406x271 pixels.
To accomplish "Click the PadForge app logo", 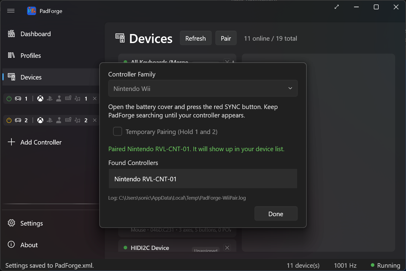I will [x=32, y=11].
